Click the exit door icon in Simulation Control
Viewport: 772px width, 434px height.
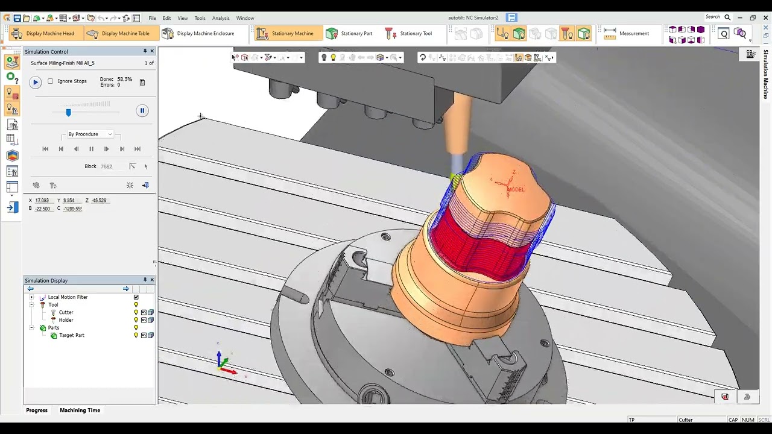(145, 185)
